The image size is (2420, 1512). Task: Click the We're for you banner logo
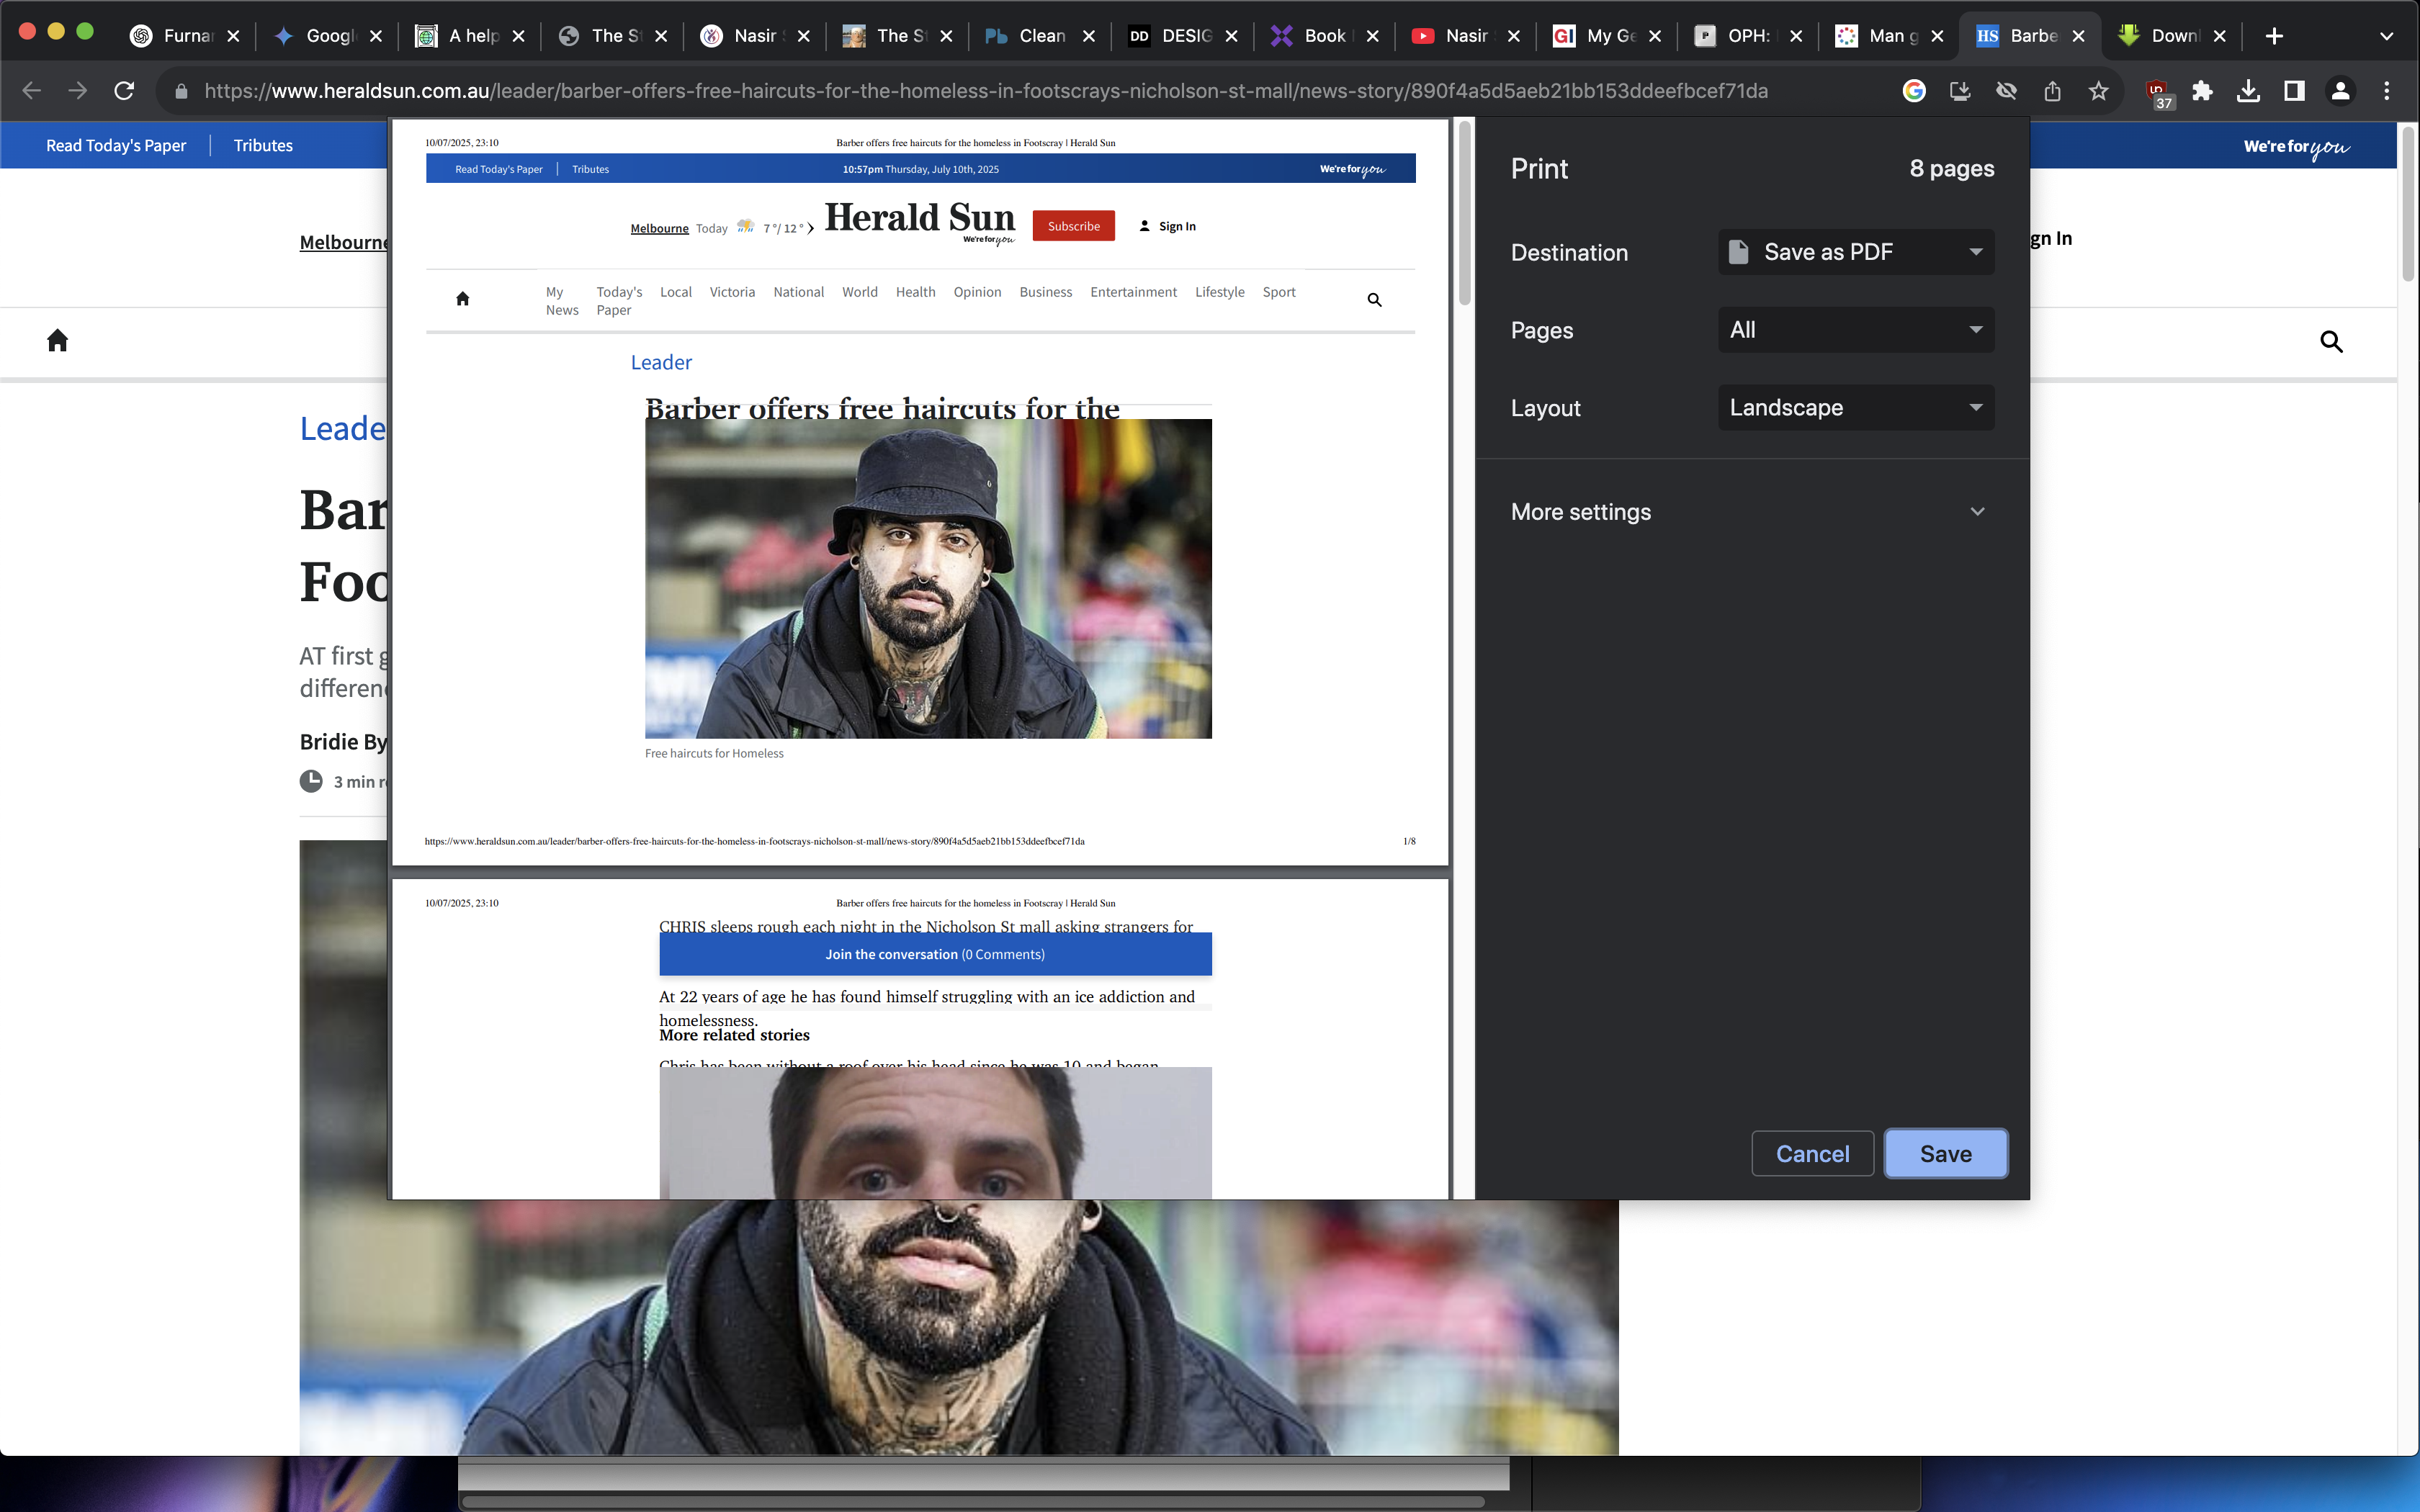pyautogui.click(x=2296, y=147)
